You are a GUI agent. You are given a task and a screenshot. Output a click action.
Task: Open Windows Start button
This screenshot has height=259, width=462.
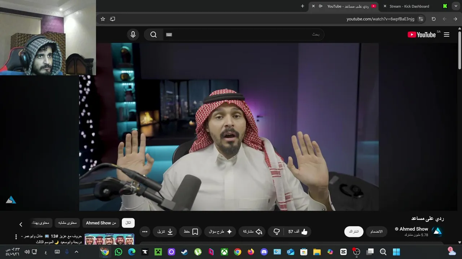(x=396, y=252)
